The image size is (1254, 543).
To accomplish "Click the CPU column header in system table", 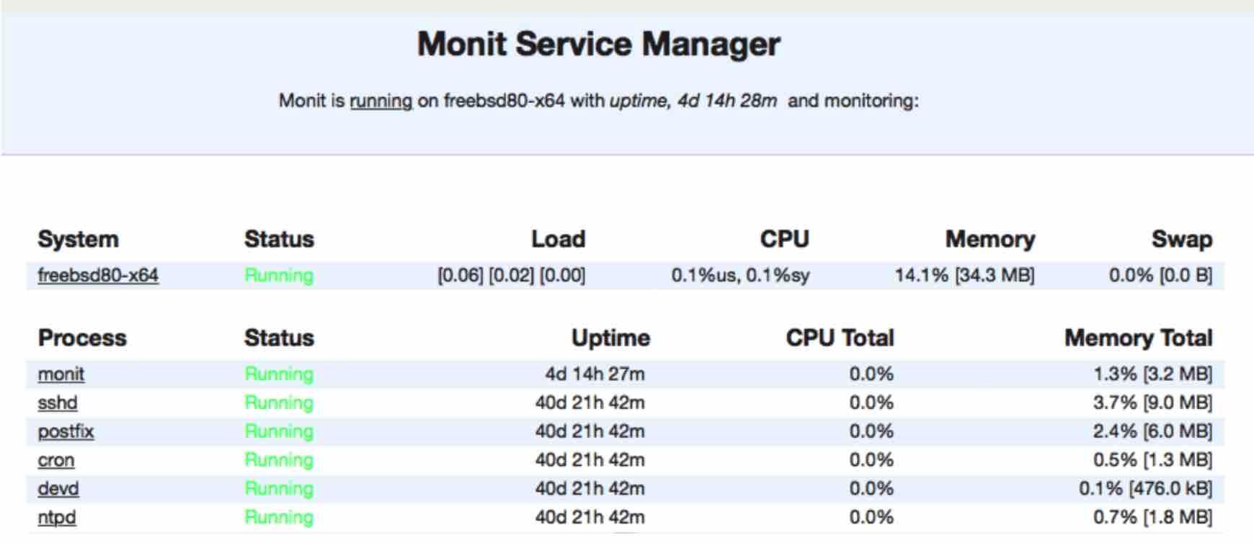I will coord(784,239).
